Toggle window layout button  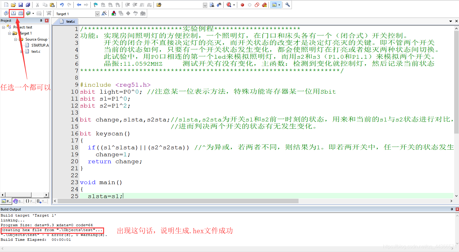[x=274, y=5]
